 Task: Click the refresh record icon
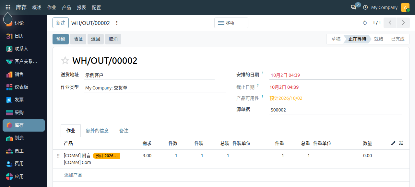pos(365,23)
